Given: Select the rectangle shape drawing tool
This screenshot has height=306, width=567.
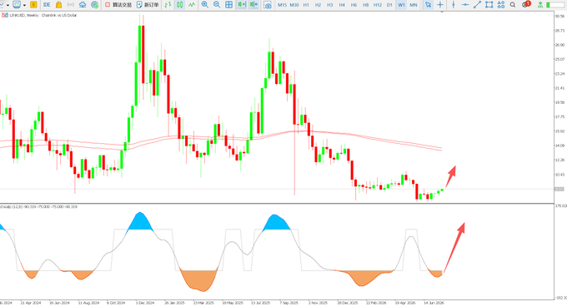Looking at the screenshot, I should click(x=489, y=5).
